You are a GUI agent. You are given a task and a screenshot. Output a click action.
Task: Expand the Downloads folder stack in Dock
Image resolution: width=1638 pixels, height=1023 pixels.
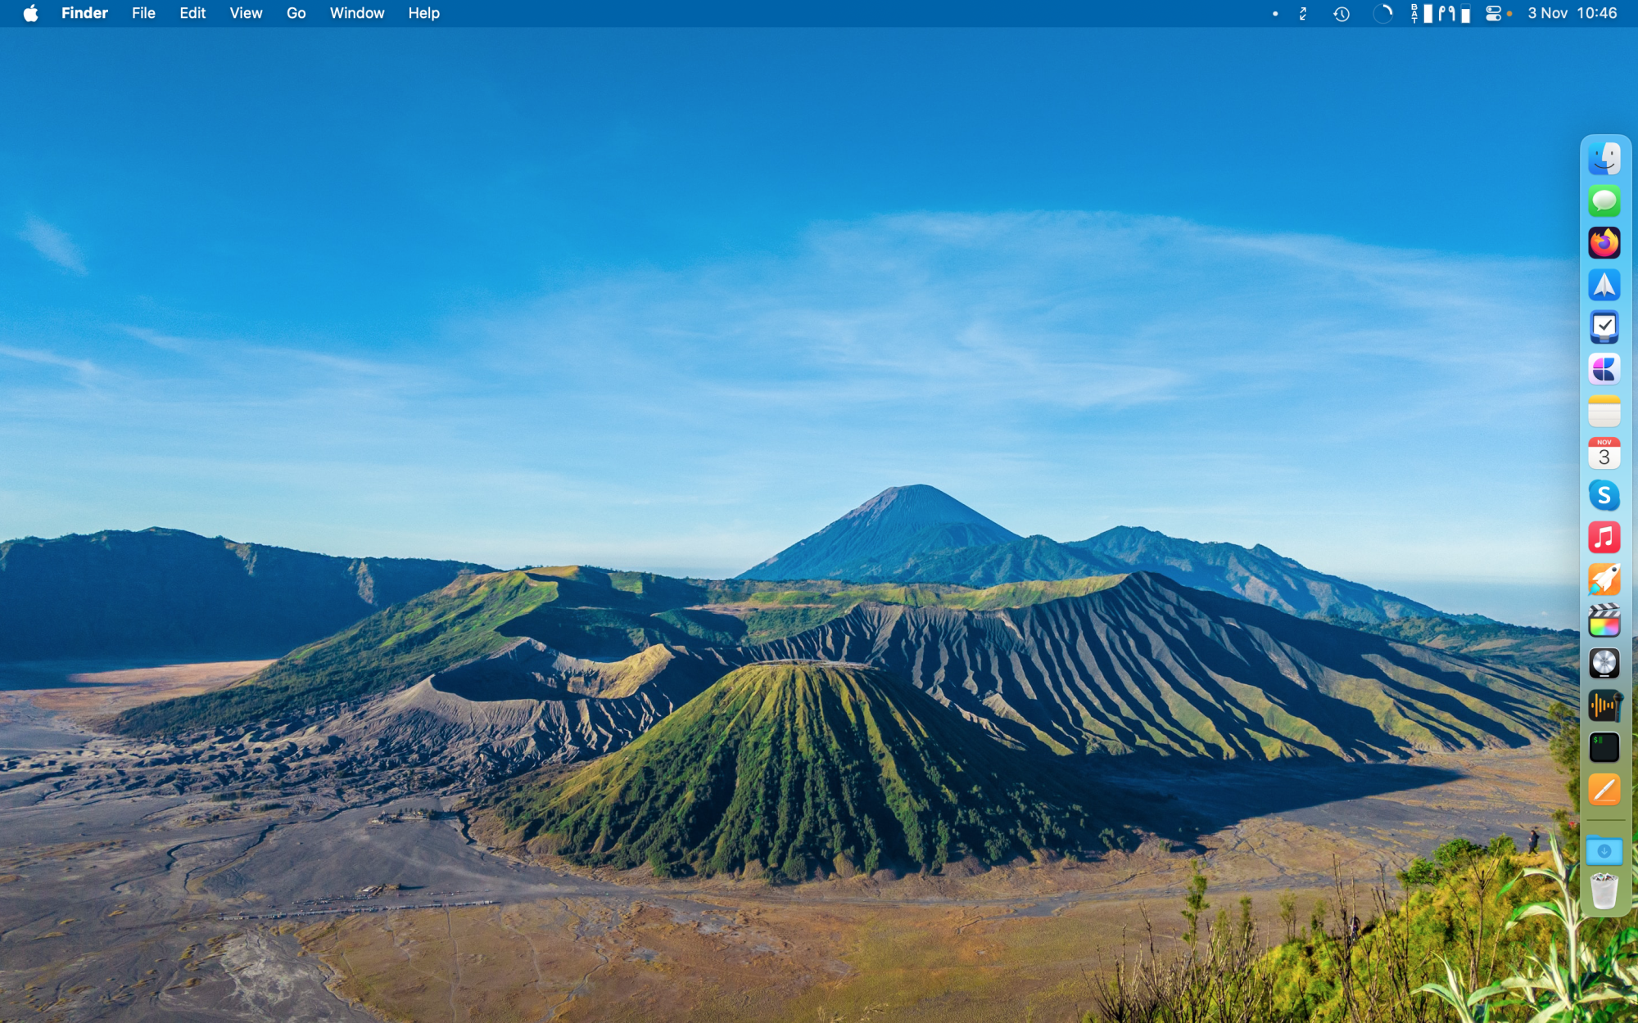click(1604, 851)
